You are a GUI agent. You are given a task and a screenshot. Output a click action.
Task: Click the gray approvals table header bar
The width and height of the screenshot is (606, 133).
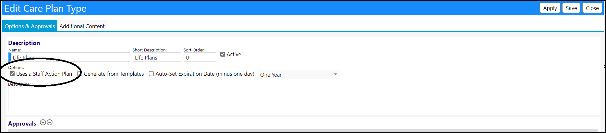(x=302, y=131)
